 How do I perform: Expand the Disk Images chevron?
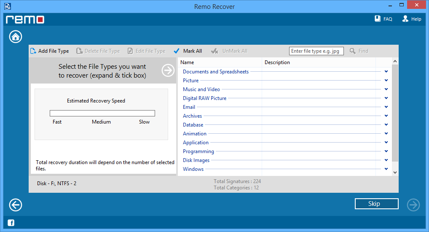[x=386, y=160]
